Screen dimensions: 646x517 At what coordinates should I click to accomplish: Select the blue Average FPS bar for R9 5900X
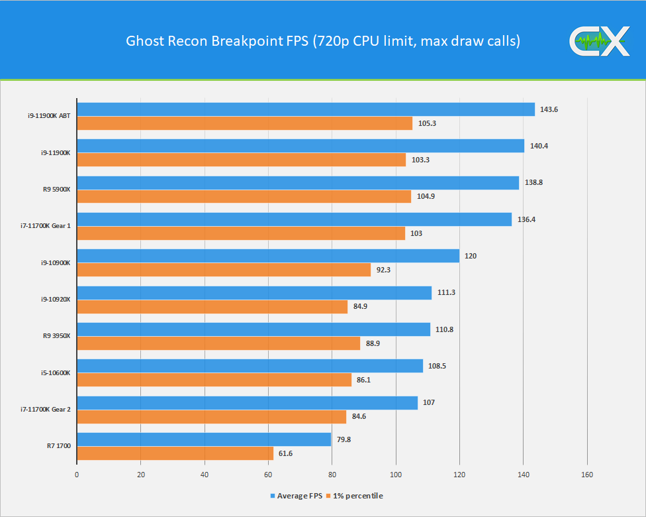coord(299,183)
